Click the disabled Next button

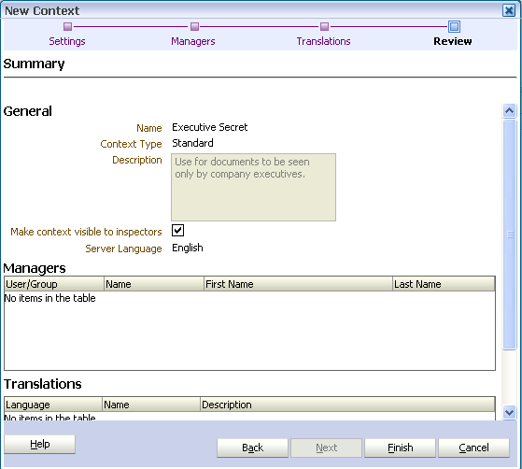pyautogui.click(x=326, y=448)
